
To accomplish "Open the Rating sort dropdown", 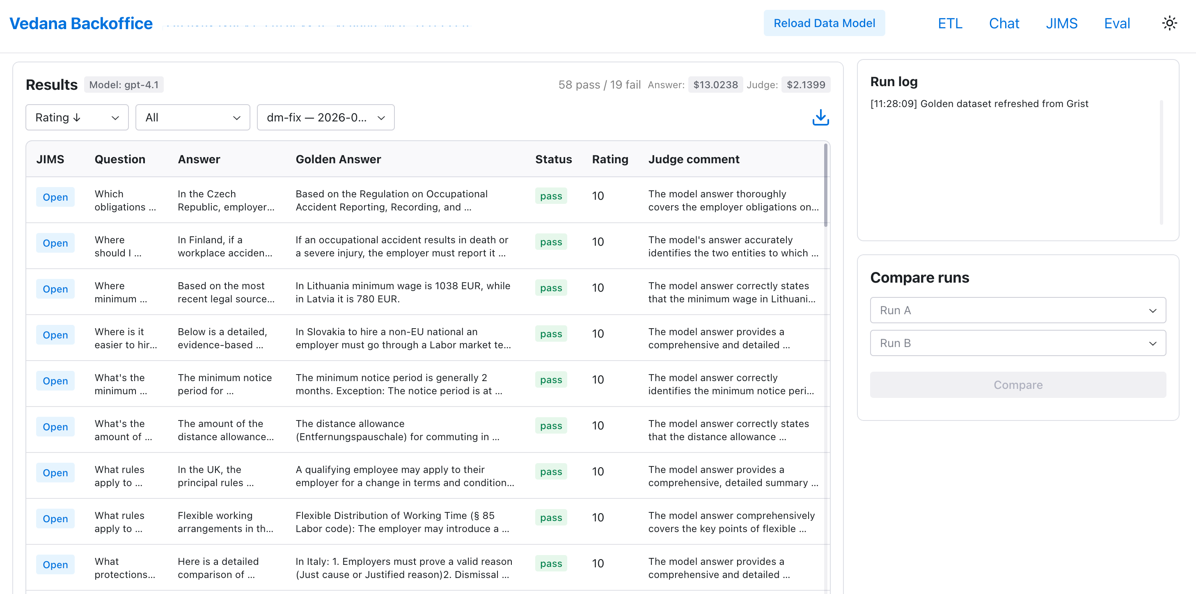I will [77, 117].
